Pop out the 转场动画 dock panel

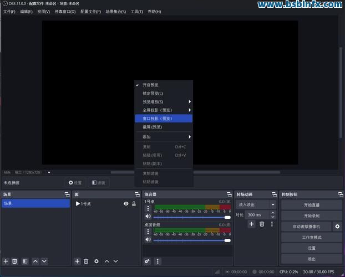click(x=274, y=194)
